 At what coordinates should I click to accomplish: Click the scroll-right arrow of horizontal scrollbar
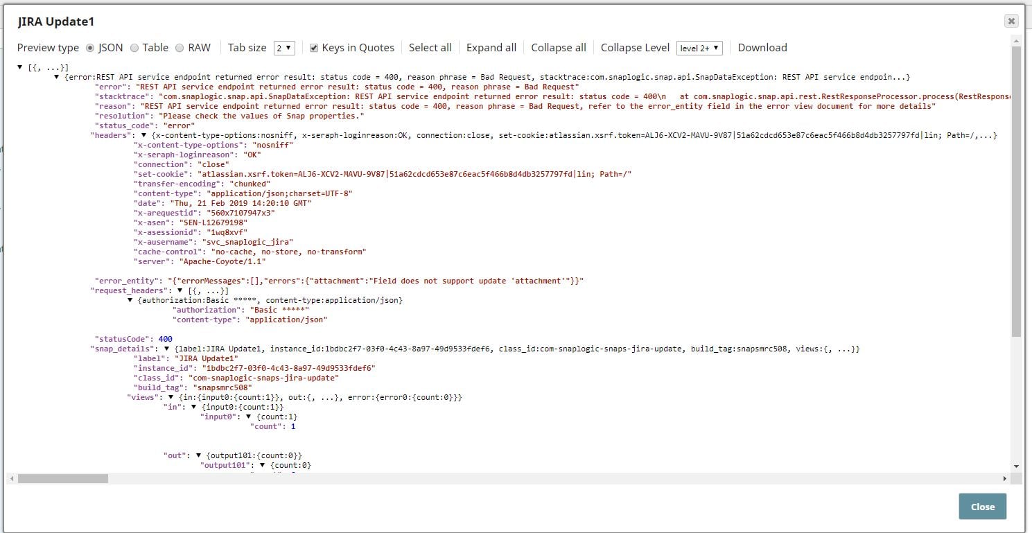[1005, 478]
